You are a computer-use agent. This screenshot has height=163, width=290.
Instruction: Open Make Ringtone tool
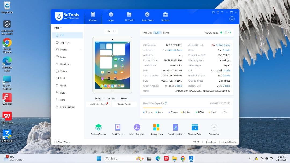click(137, 127)
